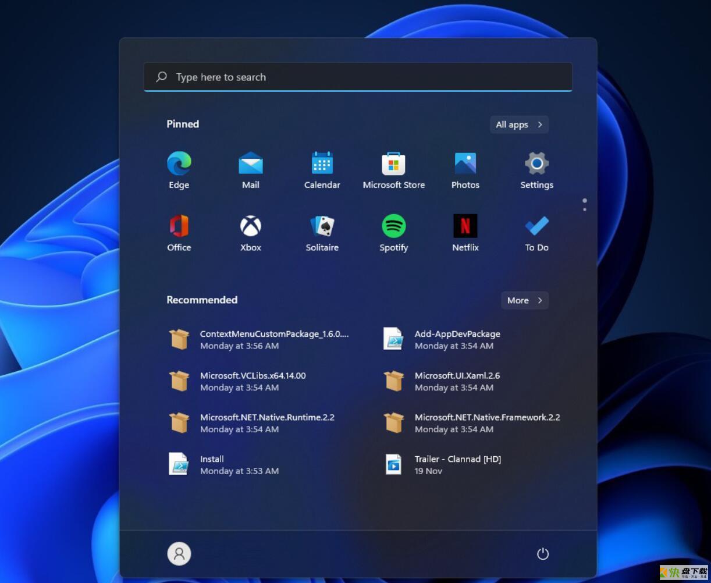Click the Spotify label text

(394, 248)
